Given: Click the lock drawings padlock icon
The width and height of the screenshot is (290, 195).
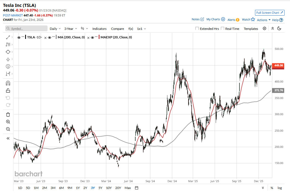Looking at the screenshot, I should coord(8,91).
